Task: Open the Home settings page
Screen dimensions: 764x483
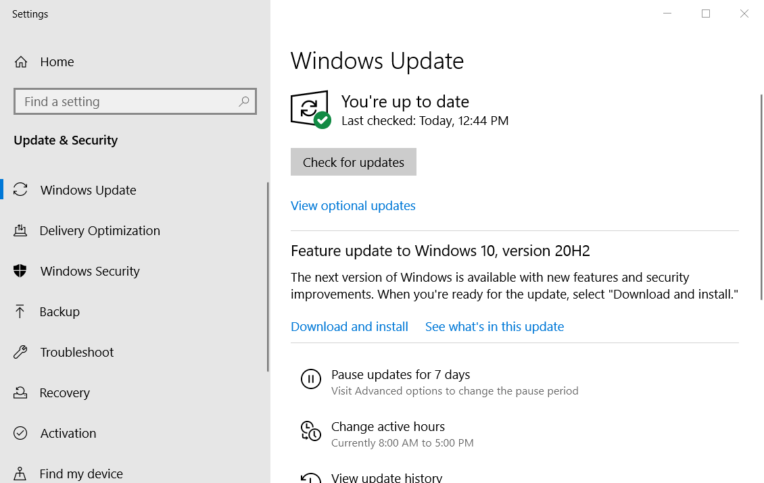Action: pyautogui.click(x=57, y=62)
